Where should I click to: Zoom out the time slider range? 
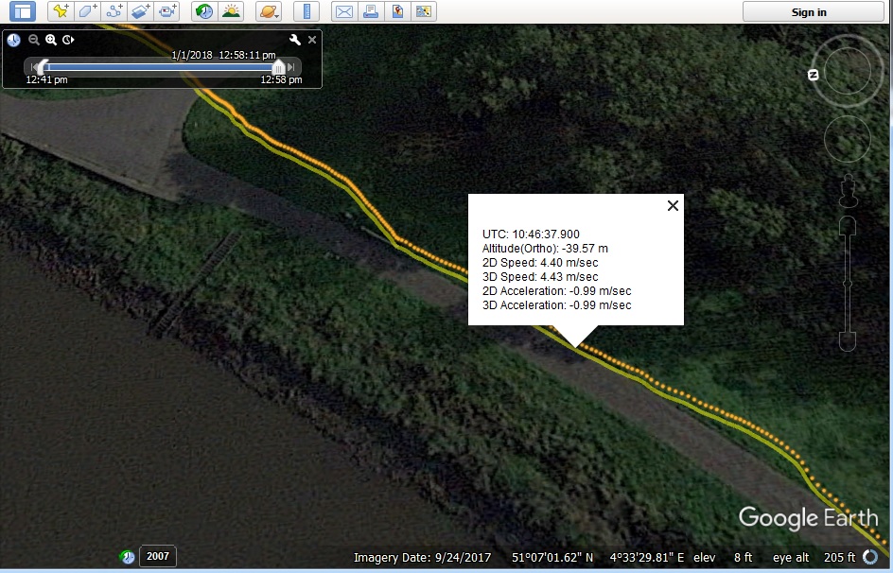point(34,40)
